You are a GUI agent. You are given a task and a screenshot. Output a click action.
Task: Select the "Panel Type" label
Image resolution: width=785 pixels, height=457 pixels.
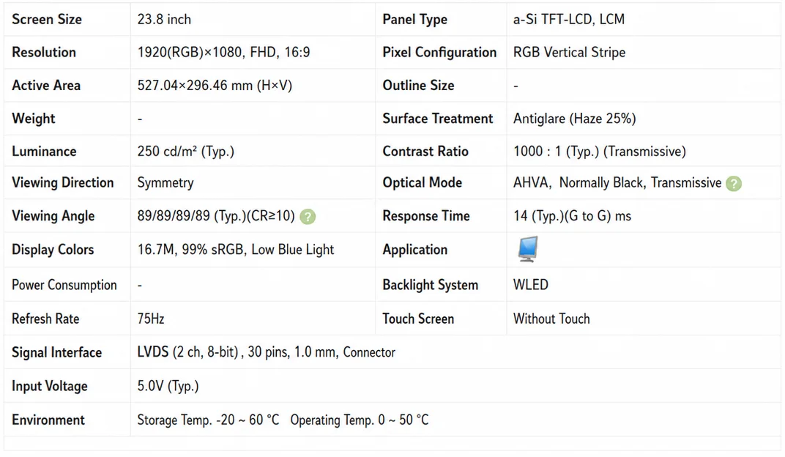pyautogui.click(x=415, y=20)
